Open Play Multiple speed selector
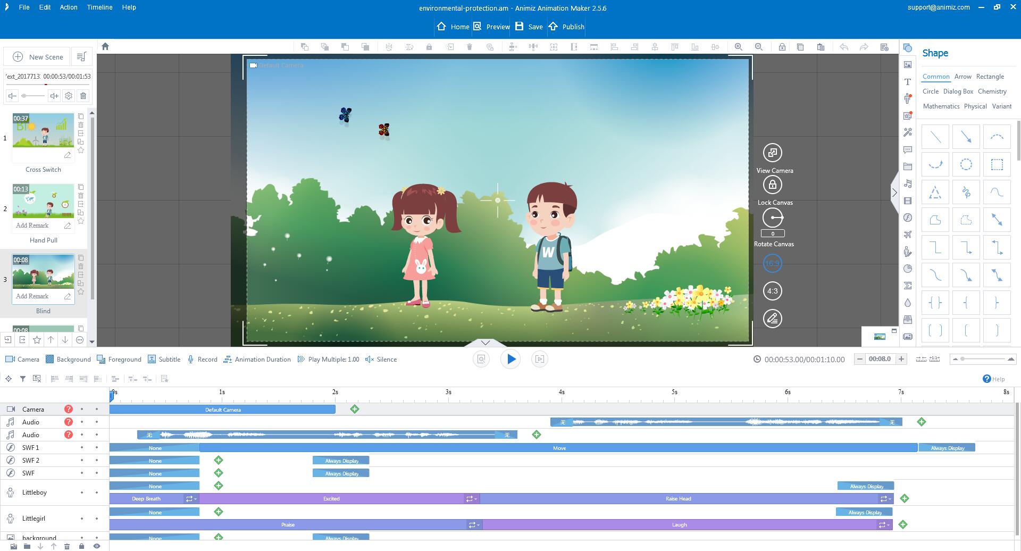 [328, 360]
